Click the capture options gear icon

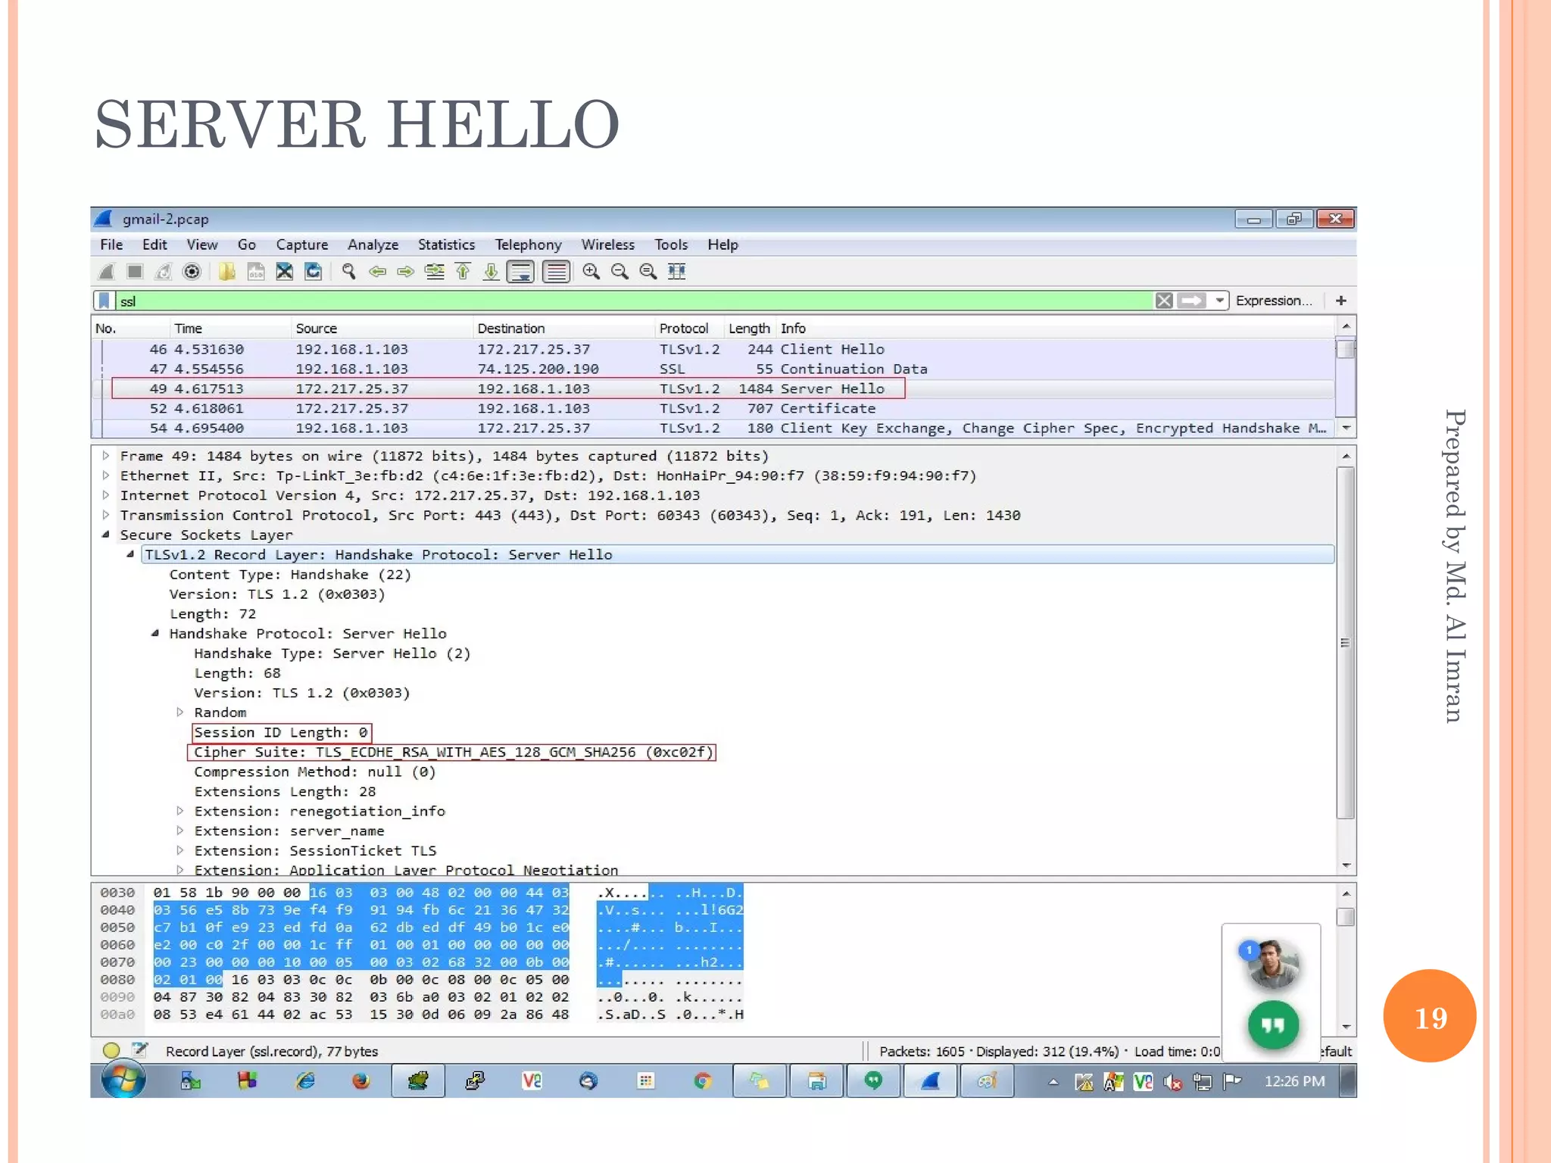[192, 272]
